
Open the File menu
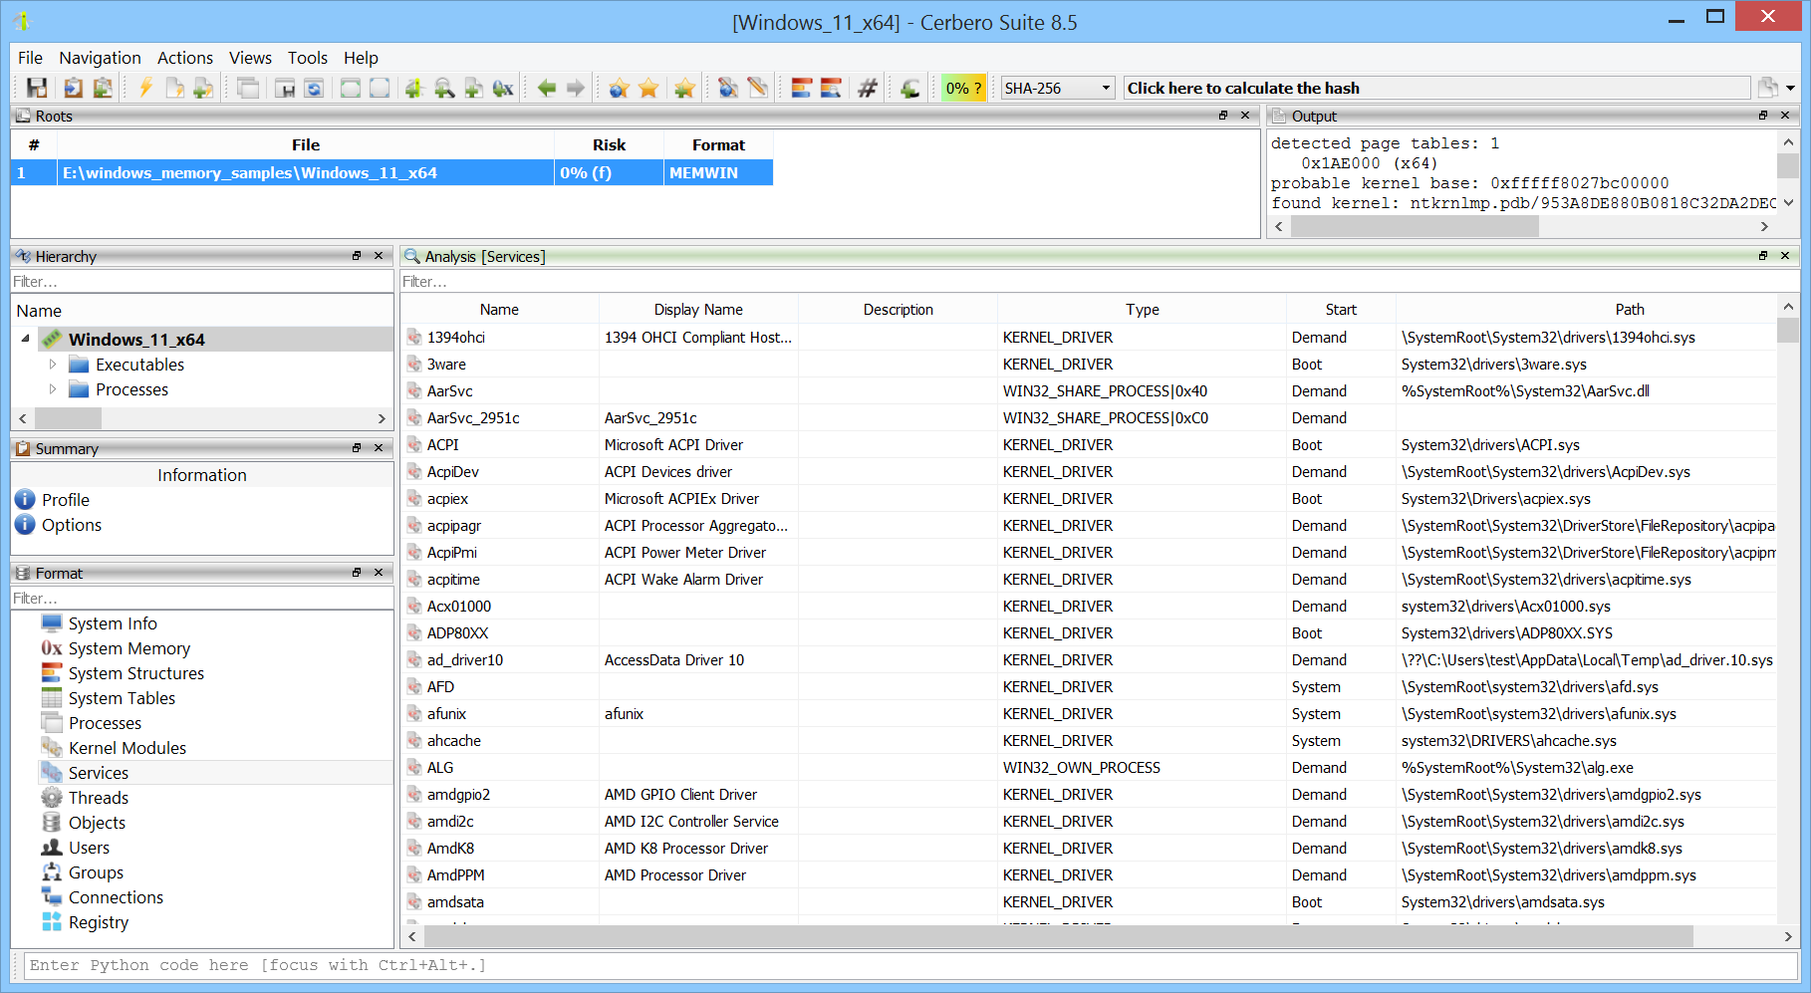30,58
